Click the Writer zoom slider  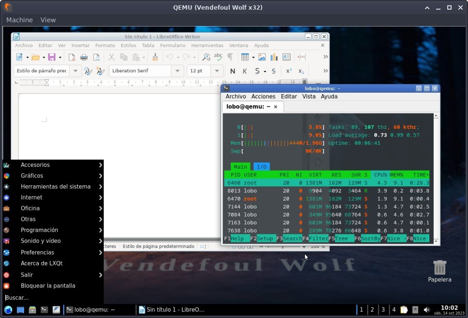point(282,247)
